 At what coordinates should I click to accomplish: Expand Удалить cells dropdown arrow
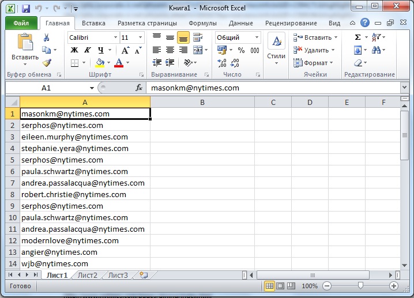333,50
